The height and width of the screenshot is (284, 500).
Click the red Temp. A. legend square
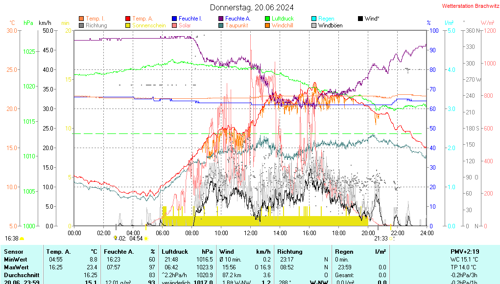coord(128,19)
